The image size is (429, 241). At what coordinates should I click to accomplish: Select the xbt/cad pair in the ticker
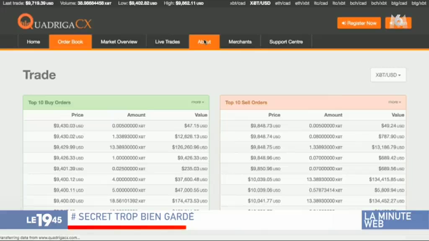[x=238, y=3]
